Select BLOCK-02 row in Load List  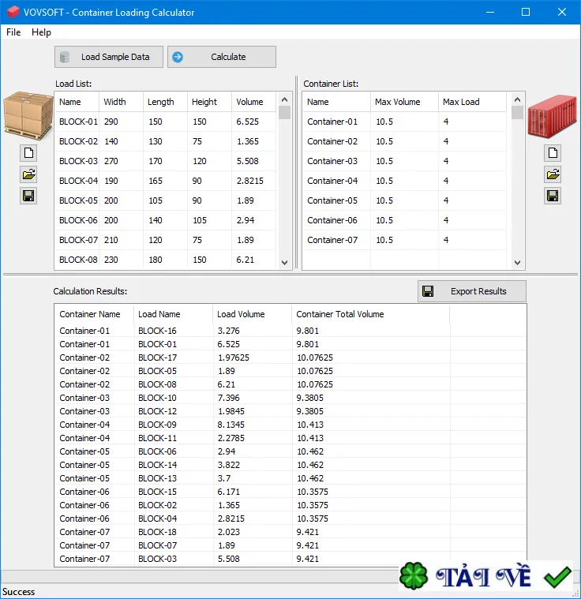(166, 141)
